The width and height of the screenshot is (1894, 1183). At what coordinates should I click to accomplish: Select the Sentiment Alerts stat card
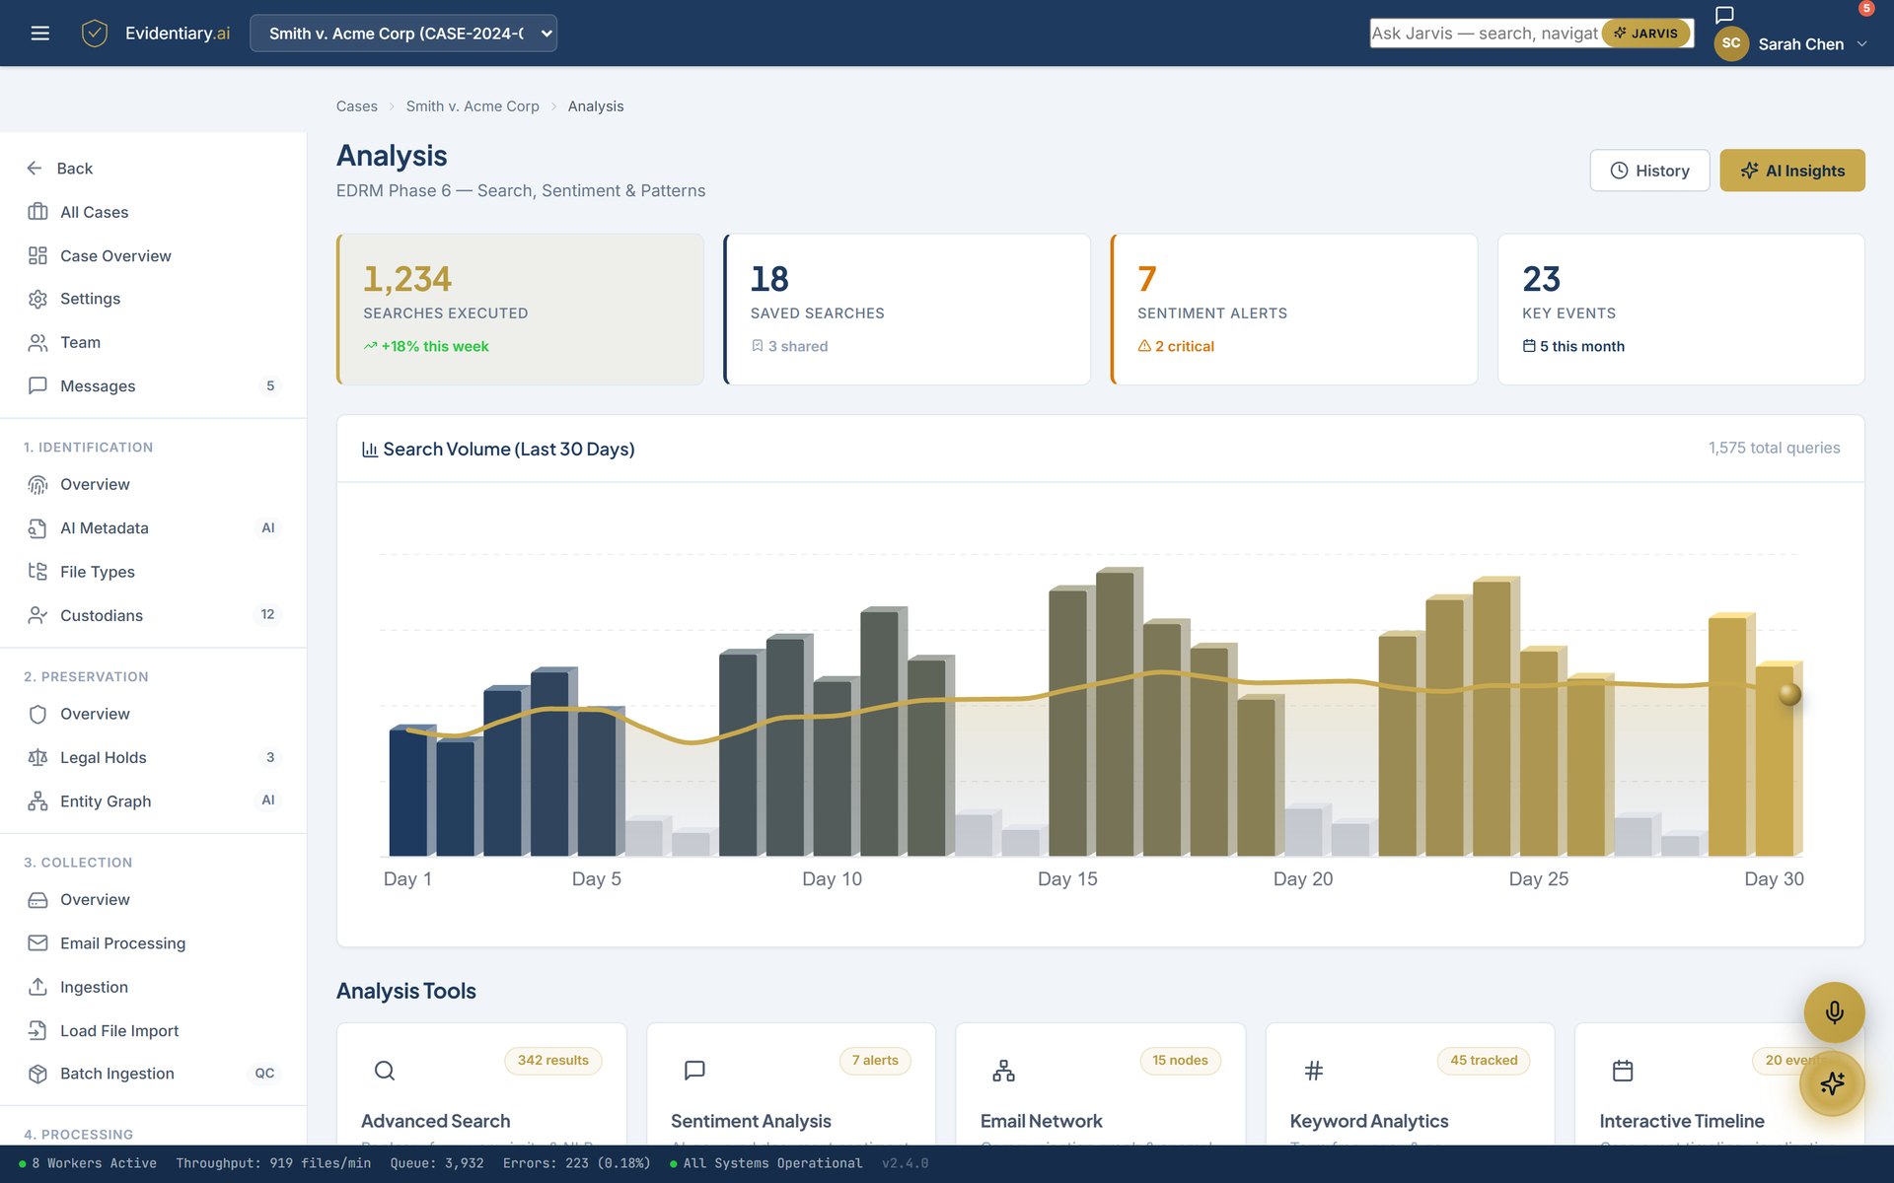(1294, 310)
